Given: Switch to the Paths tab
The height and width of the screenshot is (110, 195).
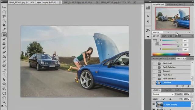Looking at the screenshot, I should [x=178, y=90].
